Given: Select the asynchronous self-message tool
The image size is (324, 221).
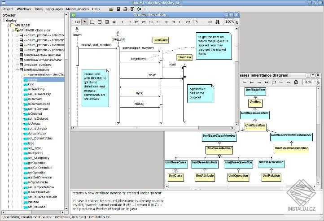Looking at the screenshot, I should (x=144, y=22).
